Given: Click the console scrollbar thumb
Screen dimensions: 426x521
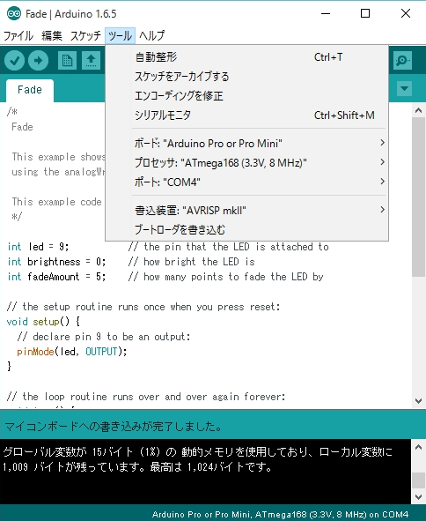Looking at the screenshot, I should pos(418,480).
